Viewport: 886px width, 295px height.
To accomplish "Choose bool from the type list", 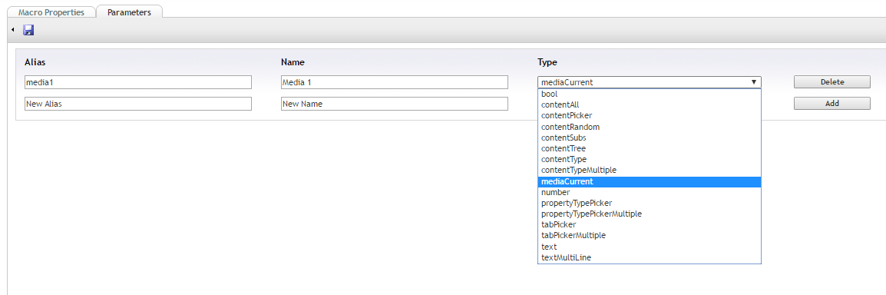I will (650, 94).
